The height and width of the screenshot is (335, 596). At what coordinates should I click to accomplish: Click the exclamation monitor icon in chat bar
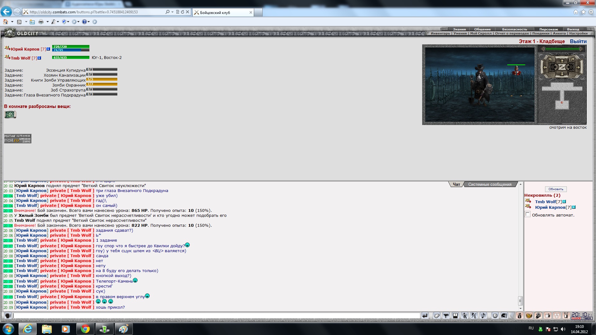coord(455,316)
